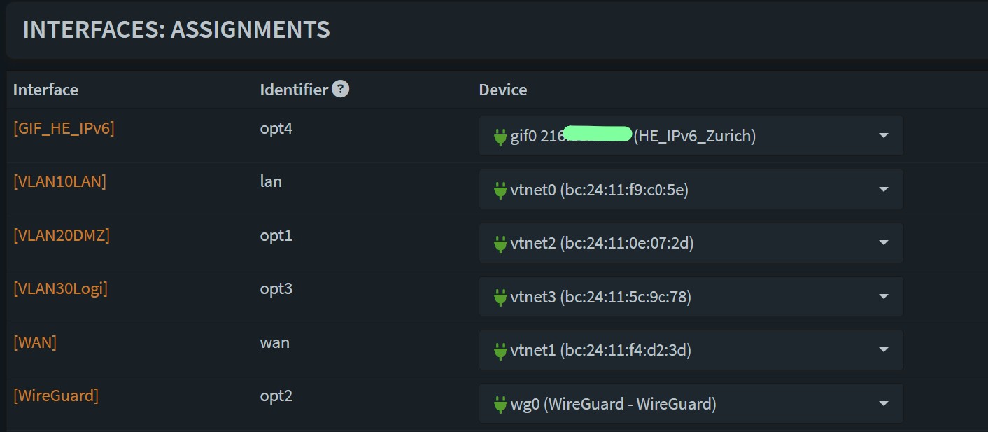Go to the VLAN10LAN interface settings
This screenshot has height=432, width=988.
tap(59, 181)
